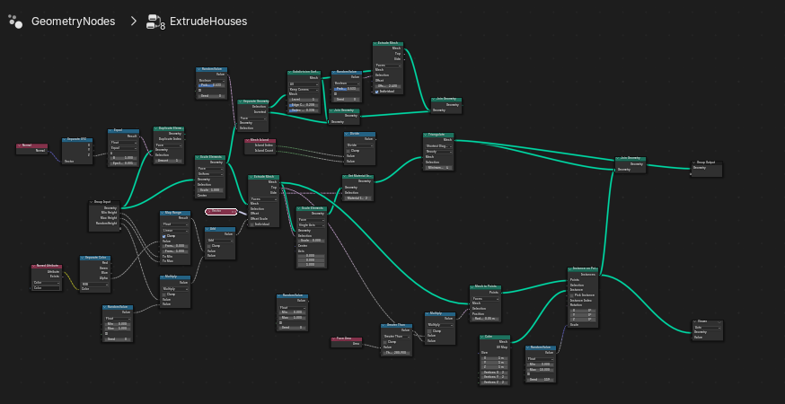The image size is (785, 404).
Task: Click the ExtrudeHouses node group icon
Action: tap(155, 21)
